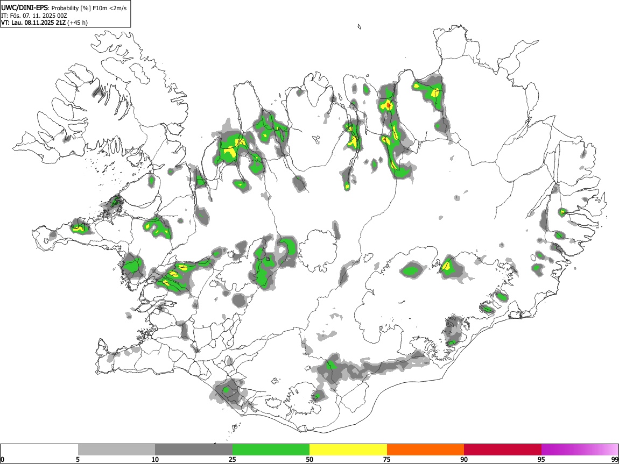Click the legend tick label '90'

(464, 459)
